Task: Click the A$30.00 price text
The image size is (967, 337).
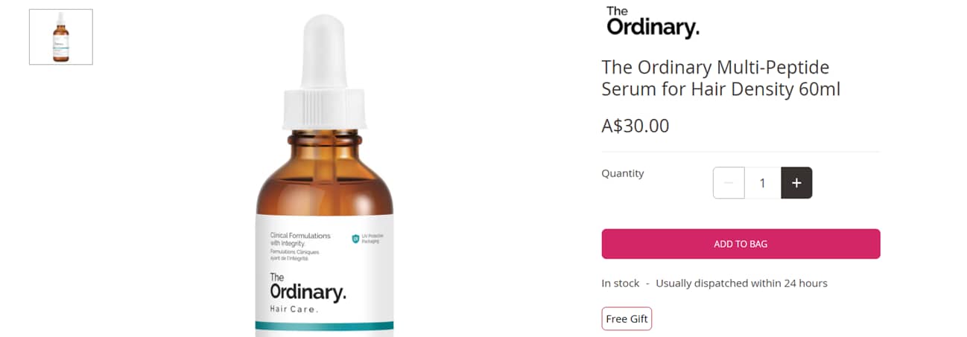Action: pyautogui.click(x=635, y=126)
